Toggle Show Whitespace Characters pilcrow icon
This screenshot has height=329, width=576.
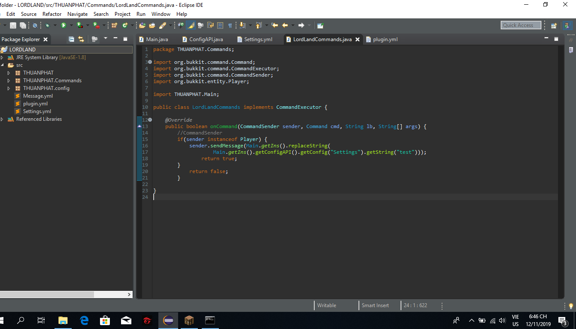pos(230,25)
